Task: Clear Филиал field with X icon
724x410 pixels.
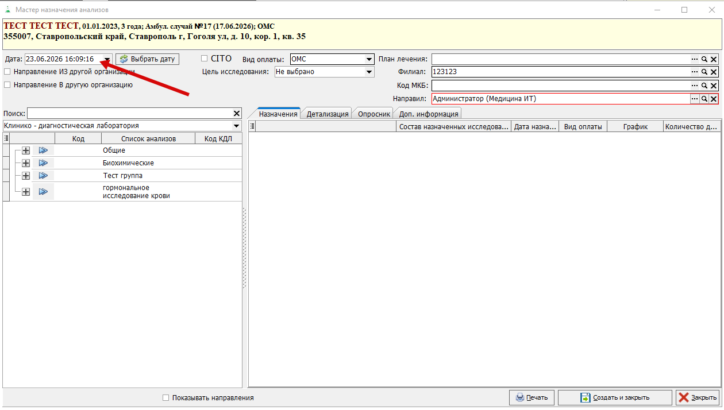Action: click(714, 72)
